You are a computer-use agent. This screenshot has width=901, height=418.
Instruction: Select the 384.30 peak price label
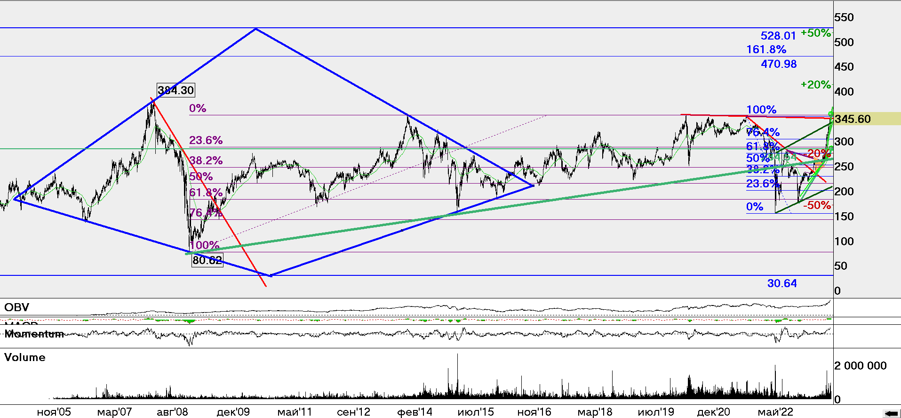tap(175, 90)
